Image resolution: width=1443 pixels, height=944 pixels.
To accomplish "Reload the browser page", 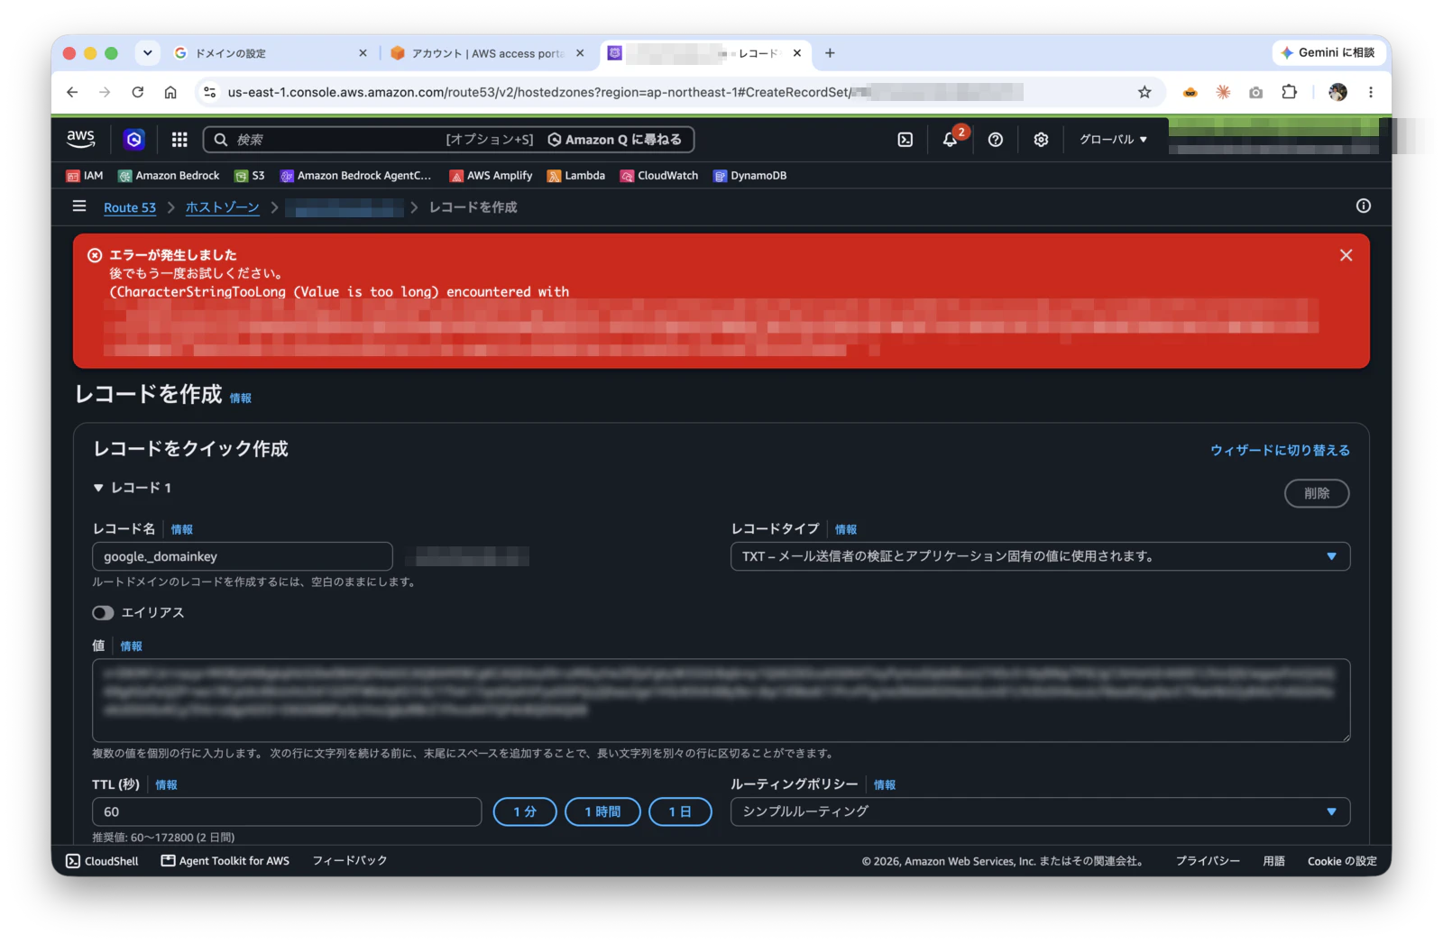I will click(x=137, y=92).
